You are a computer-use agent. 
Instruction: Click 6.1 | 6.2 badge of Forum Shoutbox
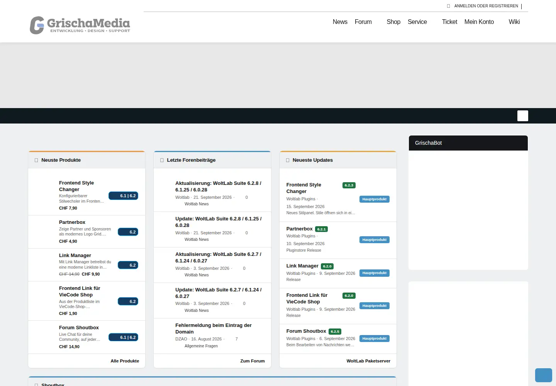[123, 337]
